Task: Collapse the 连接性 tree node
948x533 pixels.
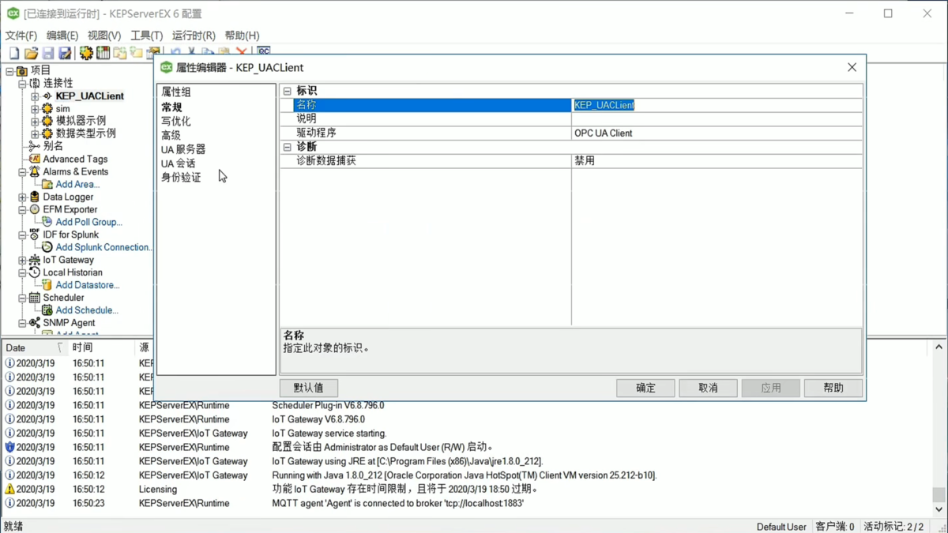Action: [x=22, y=84]
